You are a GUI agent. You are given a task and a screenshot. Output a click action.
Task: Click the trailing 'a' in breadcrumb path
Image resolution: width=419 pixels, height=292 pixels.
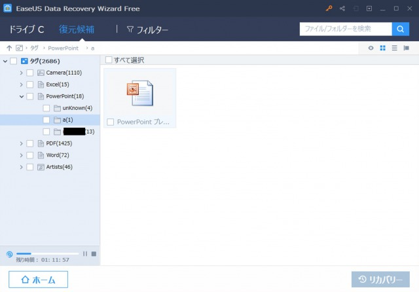tap(93, 48)
